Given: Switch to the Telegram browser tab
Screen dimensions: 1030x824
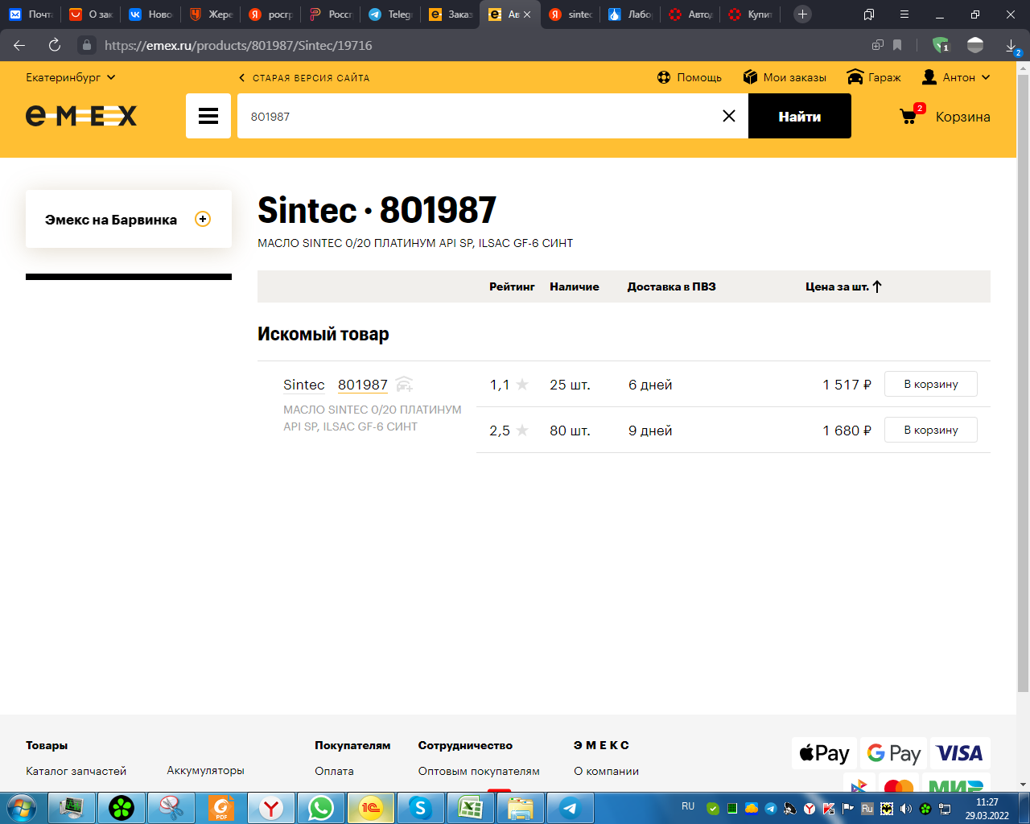Looking at the screenshot, I should (x=389, y=14).
